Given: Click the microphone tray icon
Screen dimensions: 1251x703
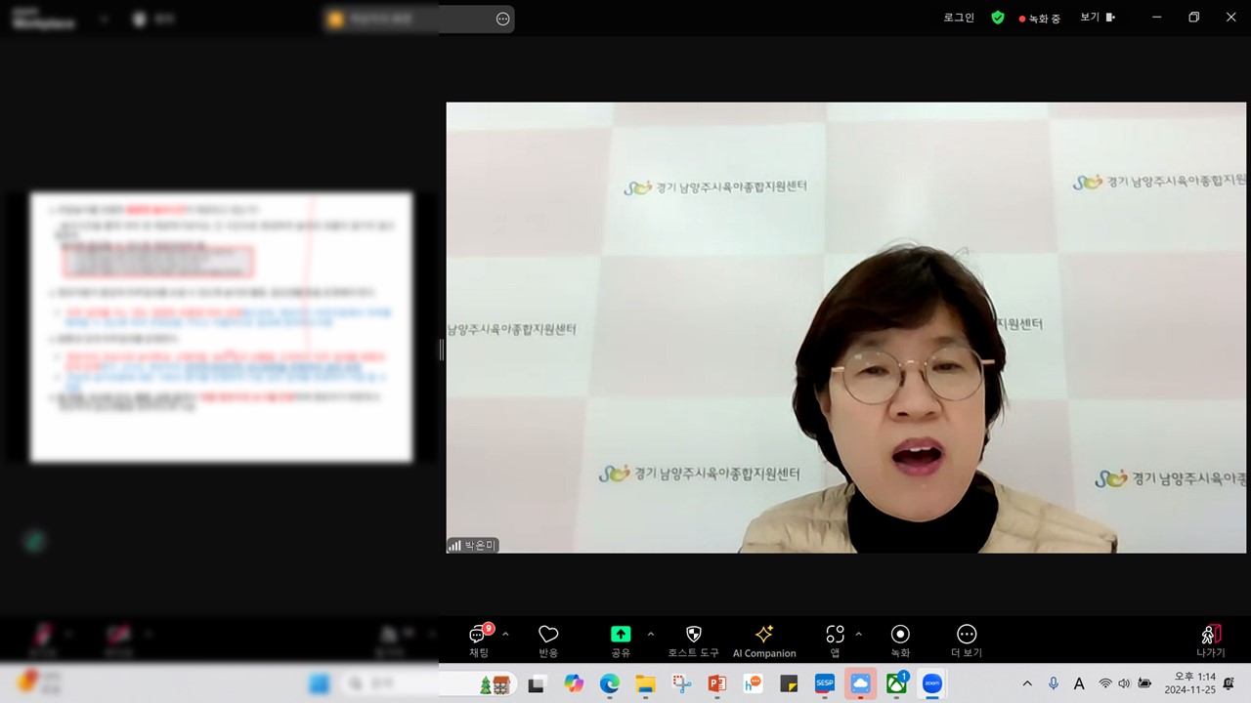Looking at the screenshot, I should [1054, 684].
